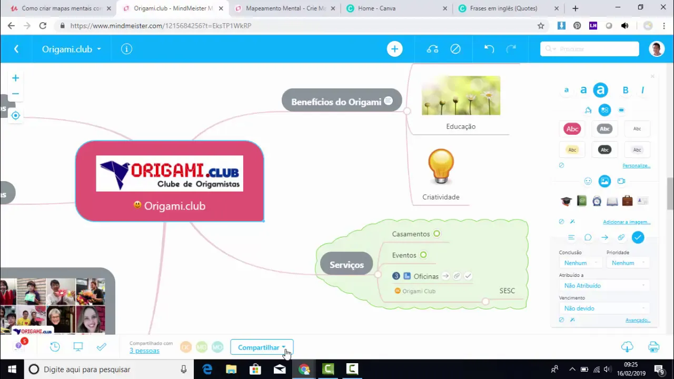Toggle the Eventos task circle

(x=423, y=255)
